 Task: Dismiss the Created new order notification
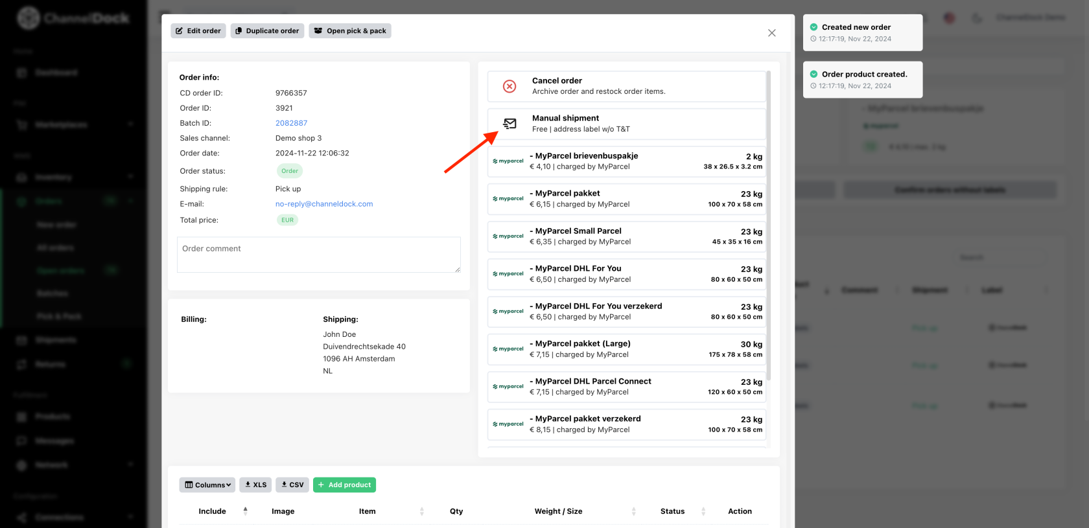coord(863,32)
